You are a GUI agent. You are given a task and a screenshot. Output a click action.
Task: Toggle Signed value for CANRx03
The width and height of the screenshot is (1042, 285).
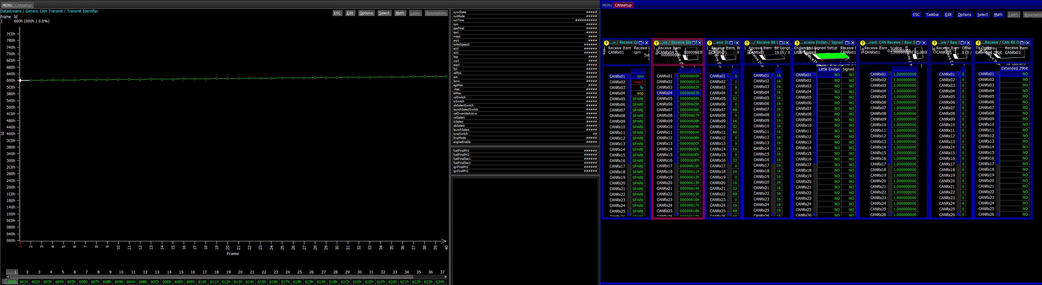[851, 86]
